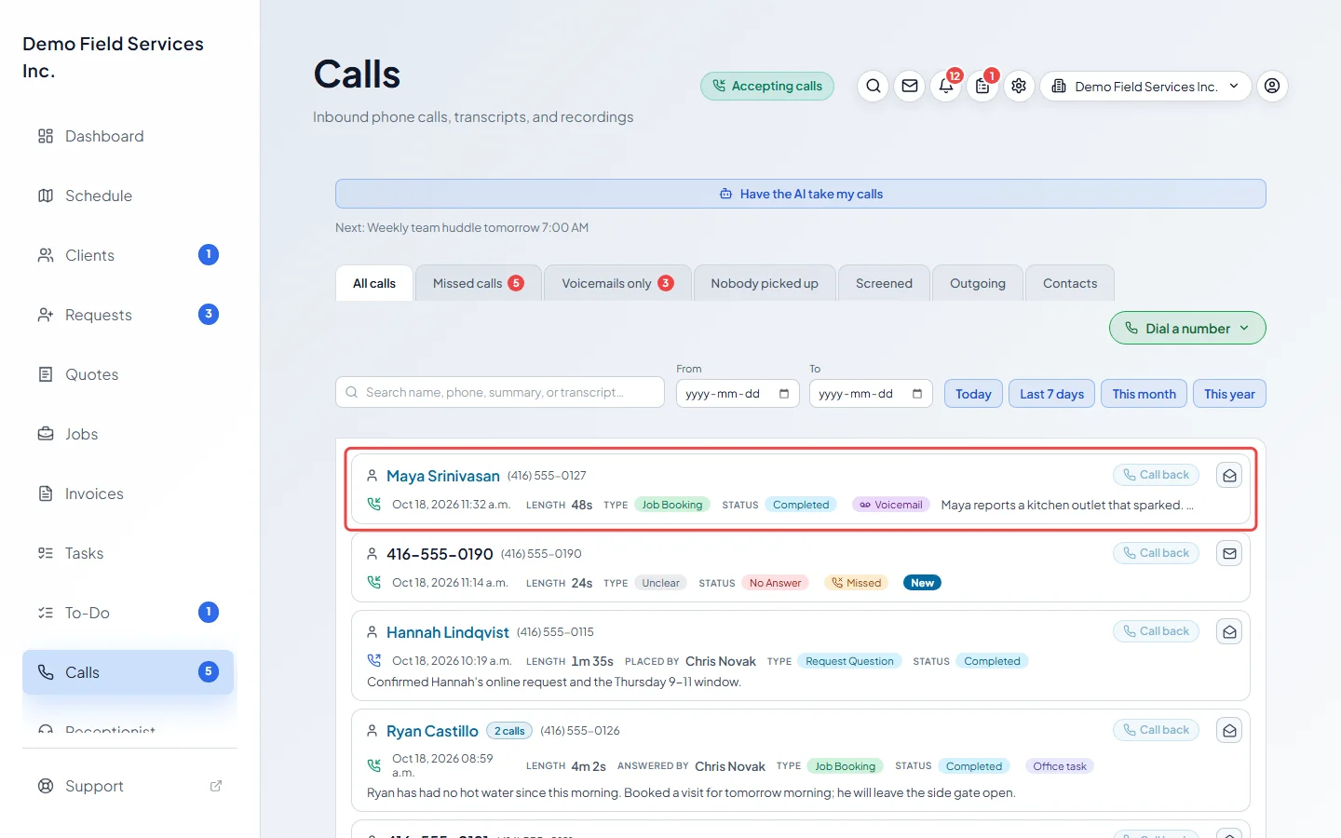The height and width of the screenshot is (838, 1341).
Task: Open the Maya Srinivasan contact name link
Action: click(x=443, y=476)
